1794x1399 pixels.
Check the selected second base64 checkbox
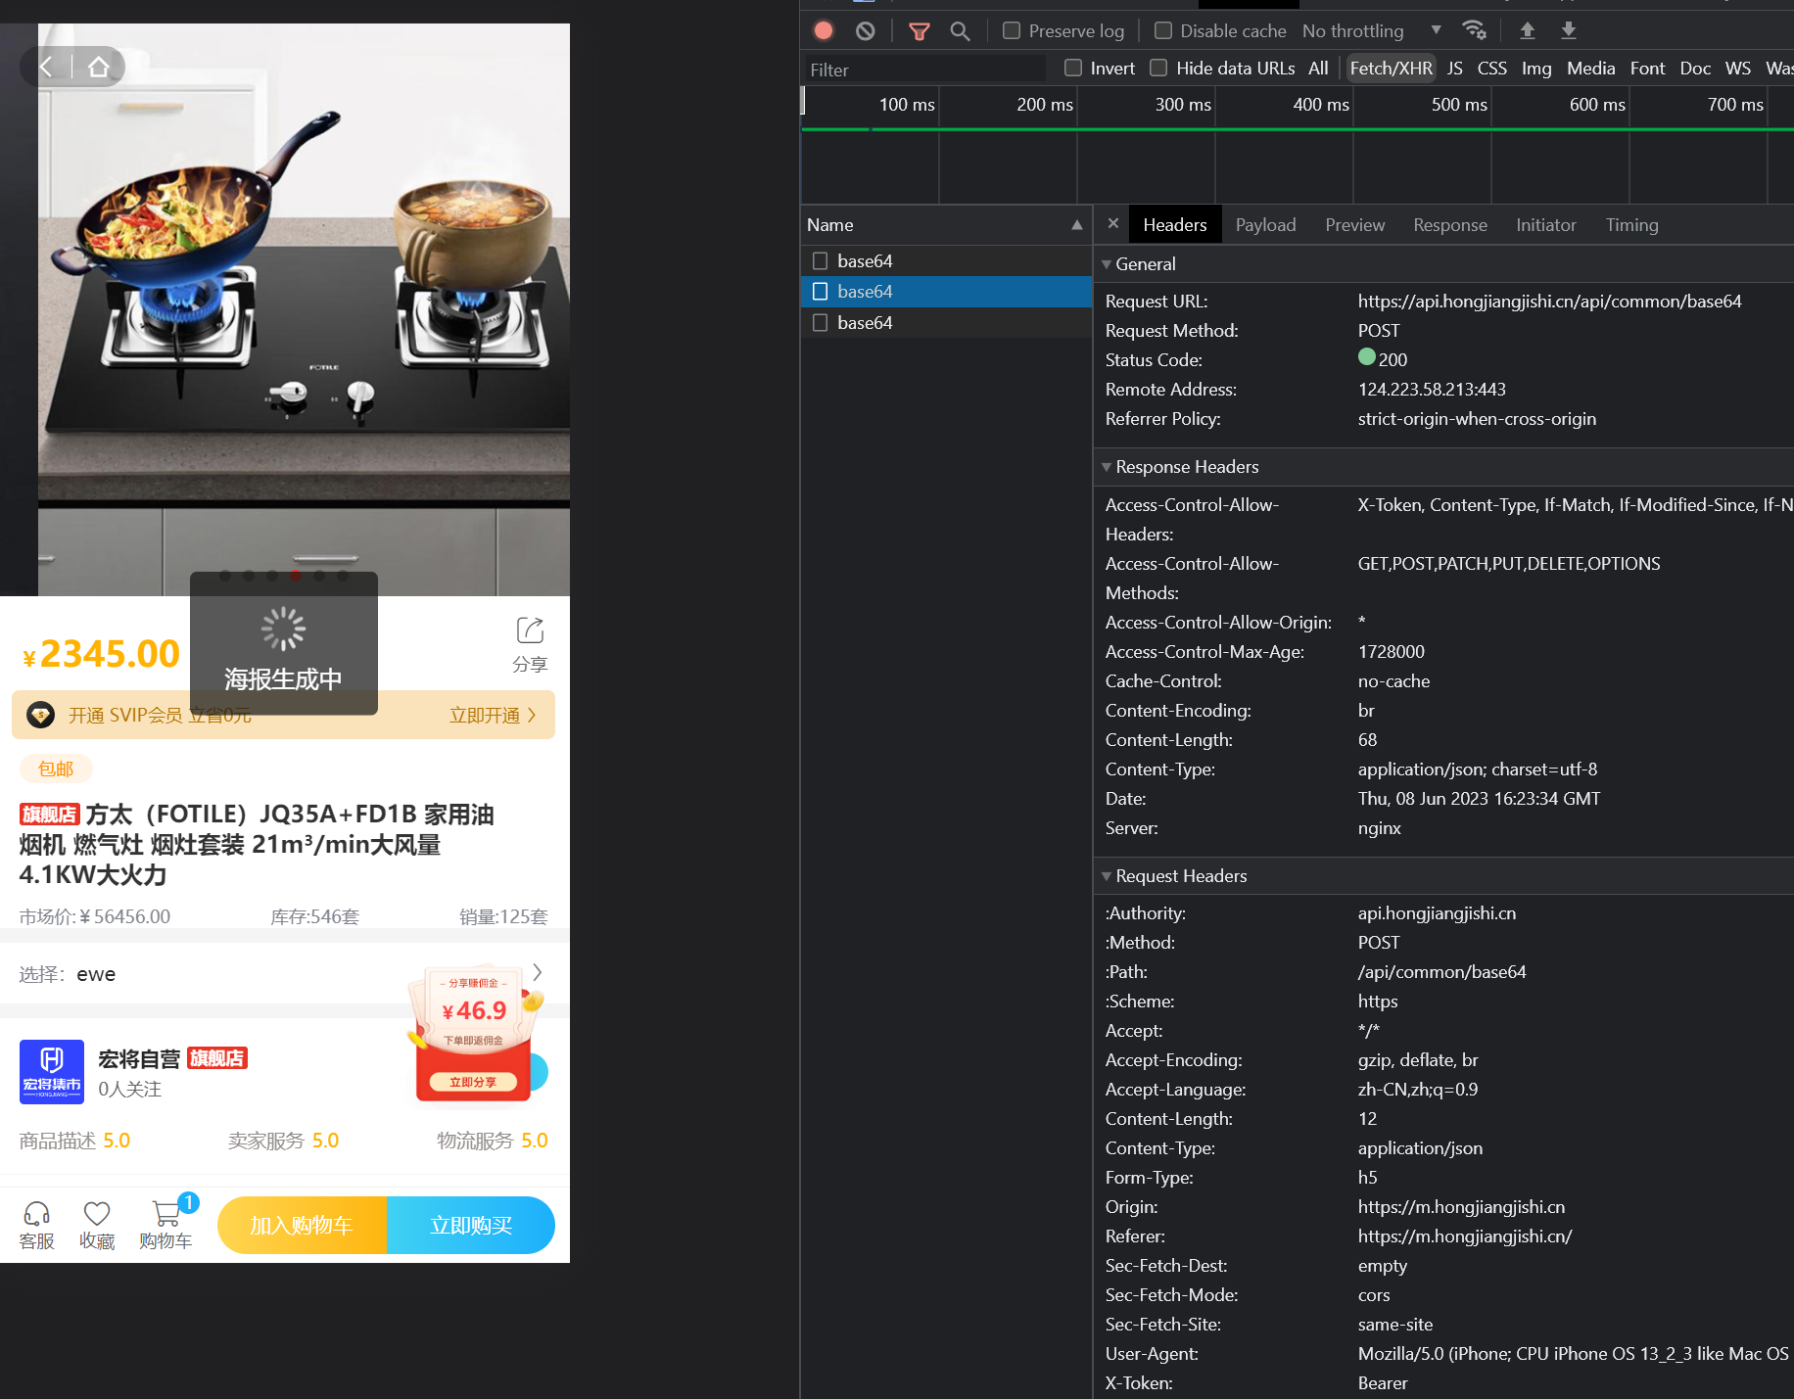(x=821, y=291)
